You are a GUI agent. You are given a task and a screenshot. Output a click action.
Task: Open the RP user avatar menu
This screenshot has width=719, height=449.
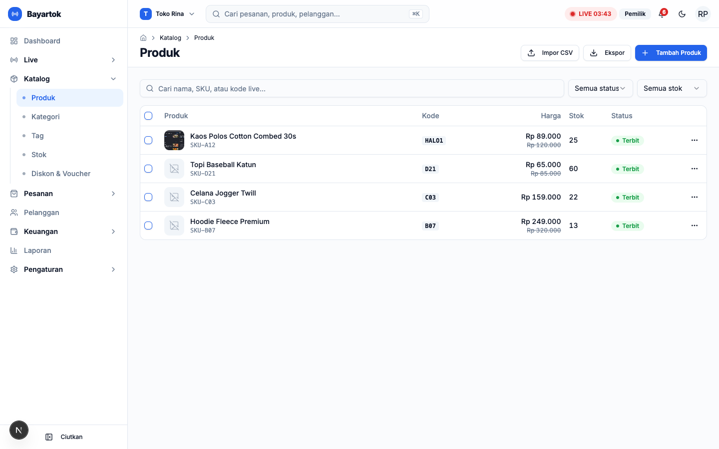point(703,14)
